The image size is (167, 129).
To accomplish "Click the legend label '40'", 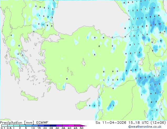I will tap(69, 128).
